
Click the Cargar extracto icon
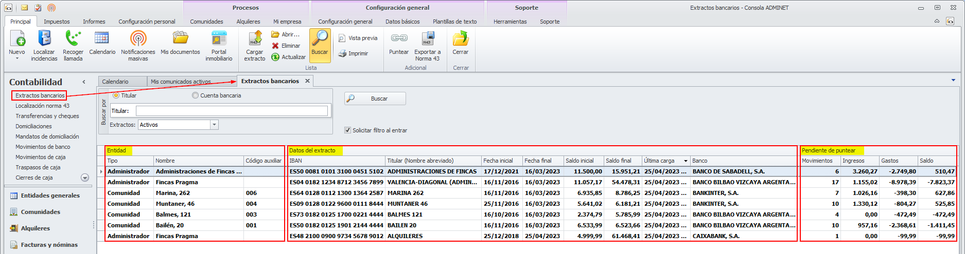(x=255, y=40)
